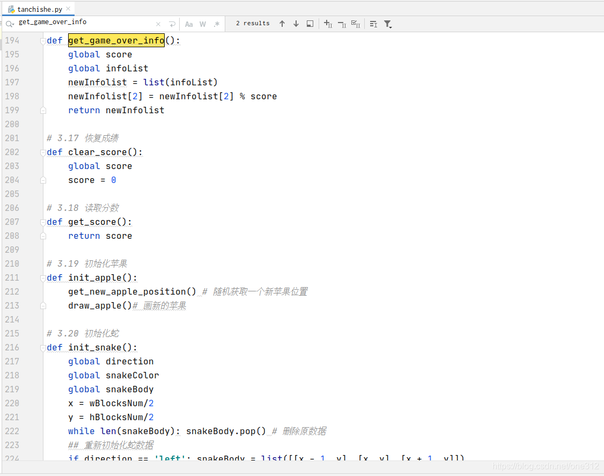Toggle Regex (.*) search option
604x476 pixels.
click(217, 24)
